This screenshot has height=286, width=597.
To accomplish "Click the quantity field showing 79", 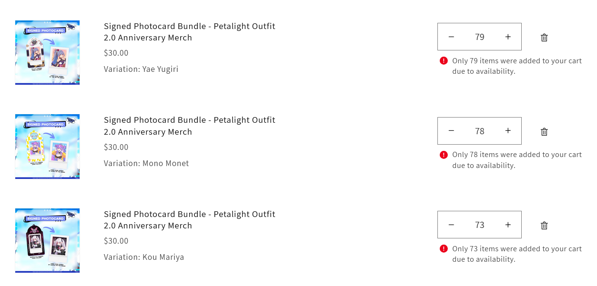I will (x=479, y=37).
